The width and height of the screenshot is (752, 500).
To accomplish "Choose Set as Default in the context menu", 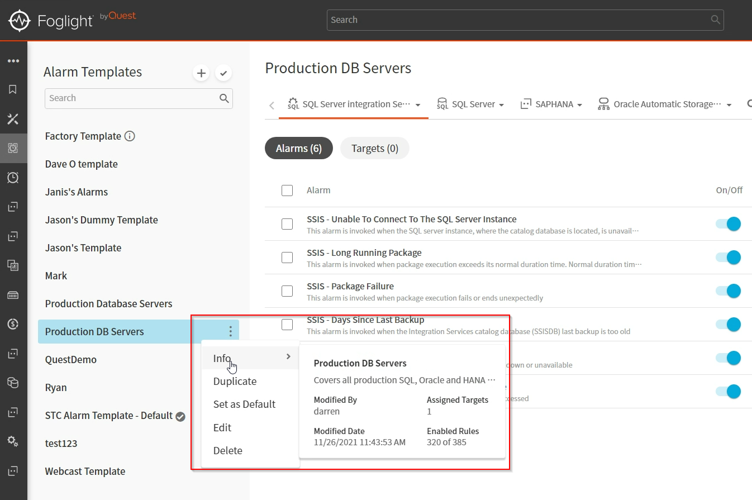I will [x=244, y=404].
